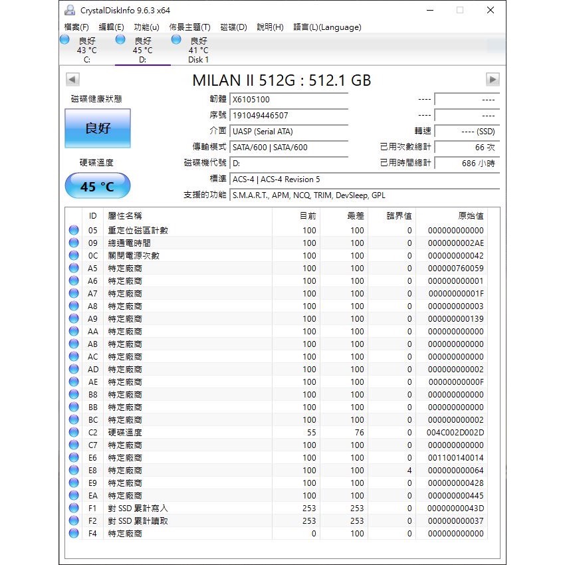The width and height of the screenshot is (565, 565).
Task: Click the previous disk arrow button
Action: pyautogui.click(x=71, y=79)
